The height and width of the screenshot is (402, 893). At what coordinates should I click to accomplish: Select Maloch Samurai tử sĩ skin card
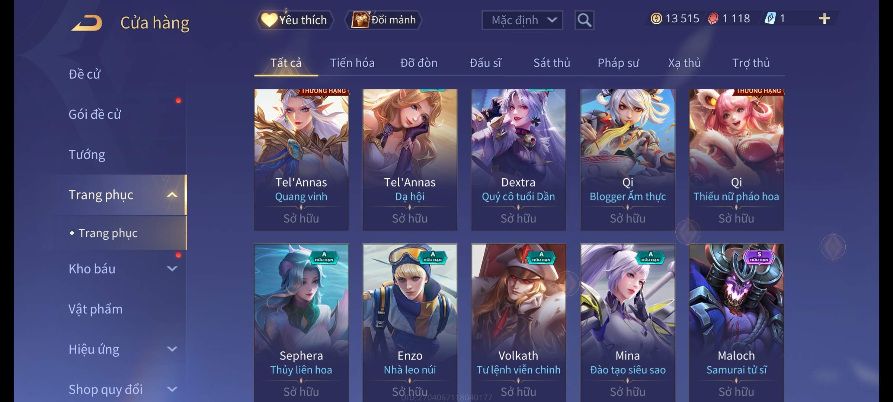(736, 323)
